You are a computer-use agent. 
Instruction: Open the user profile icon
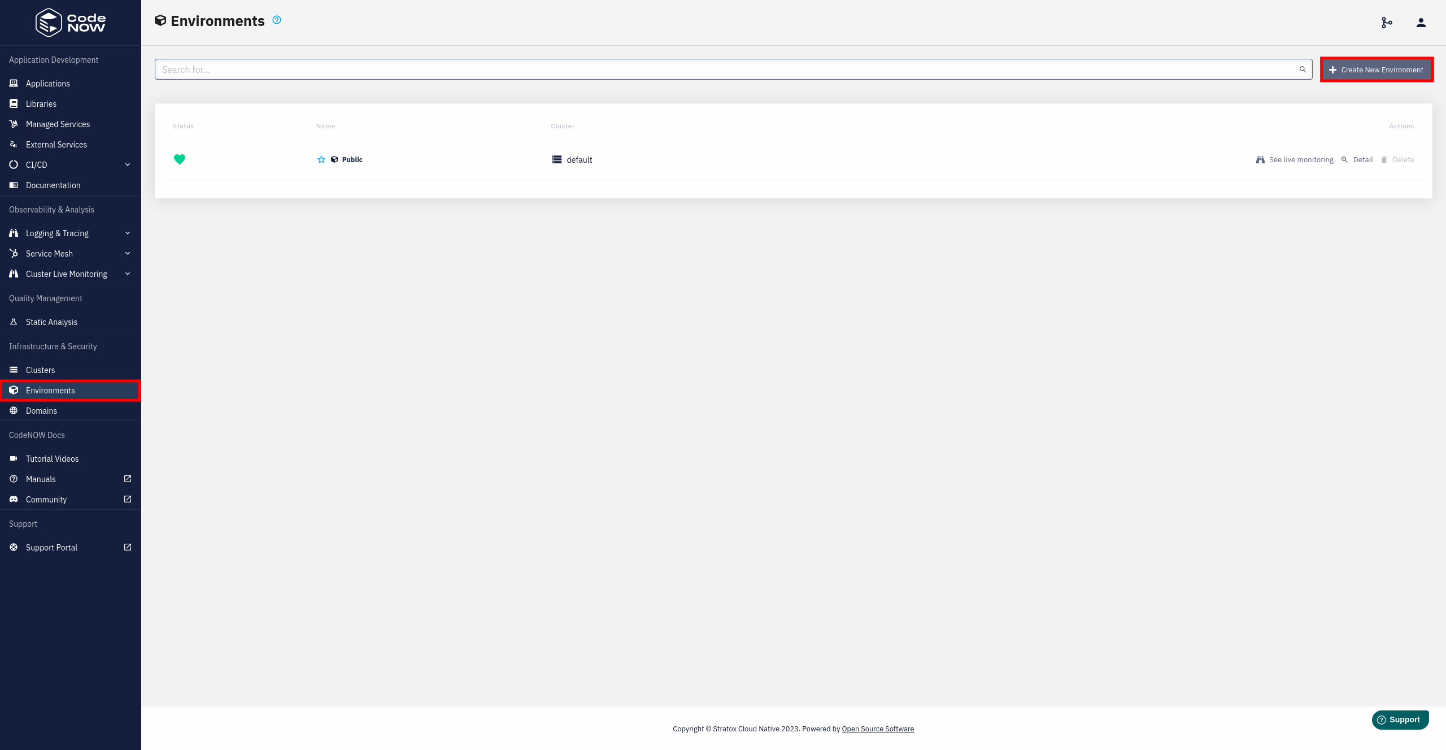point(1421,23)
